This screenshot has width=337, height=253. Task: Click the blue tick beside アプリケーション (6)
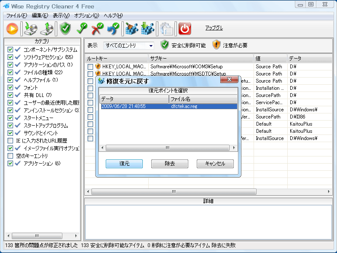[18, 163]
